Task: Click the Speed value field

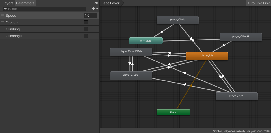Action: point(90,16)
